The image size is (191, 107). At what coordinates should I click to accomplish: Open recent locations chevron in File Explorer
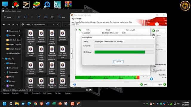tap(13, 25)
